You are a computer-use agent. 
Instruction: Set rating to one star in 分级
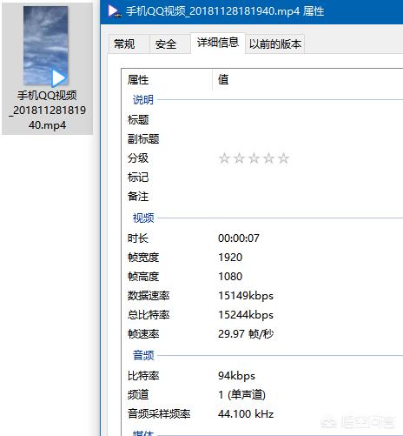pos(224,158)
